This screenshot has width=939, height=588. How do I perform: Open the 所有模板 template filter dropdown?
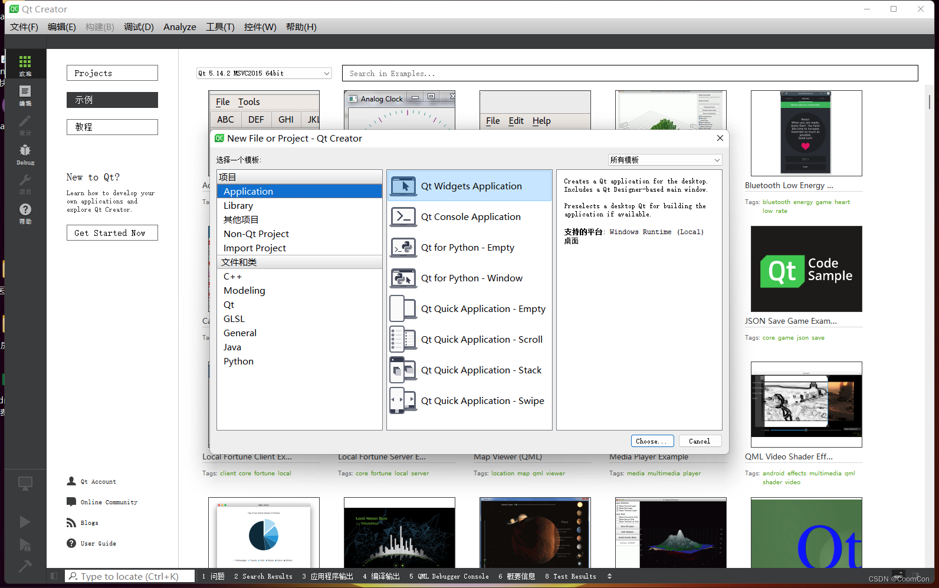(x=665, y=160)
